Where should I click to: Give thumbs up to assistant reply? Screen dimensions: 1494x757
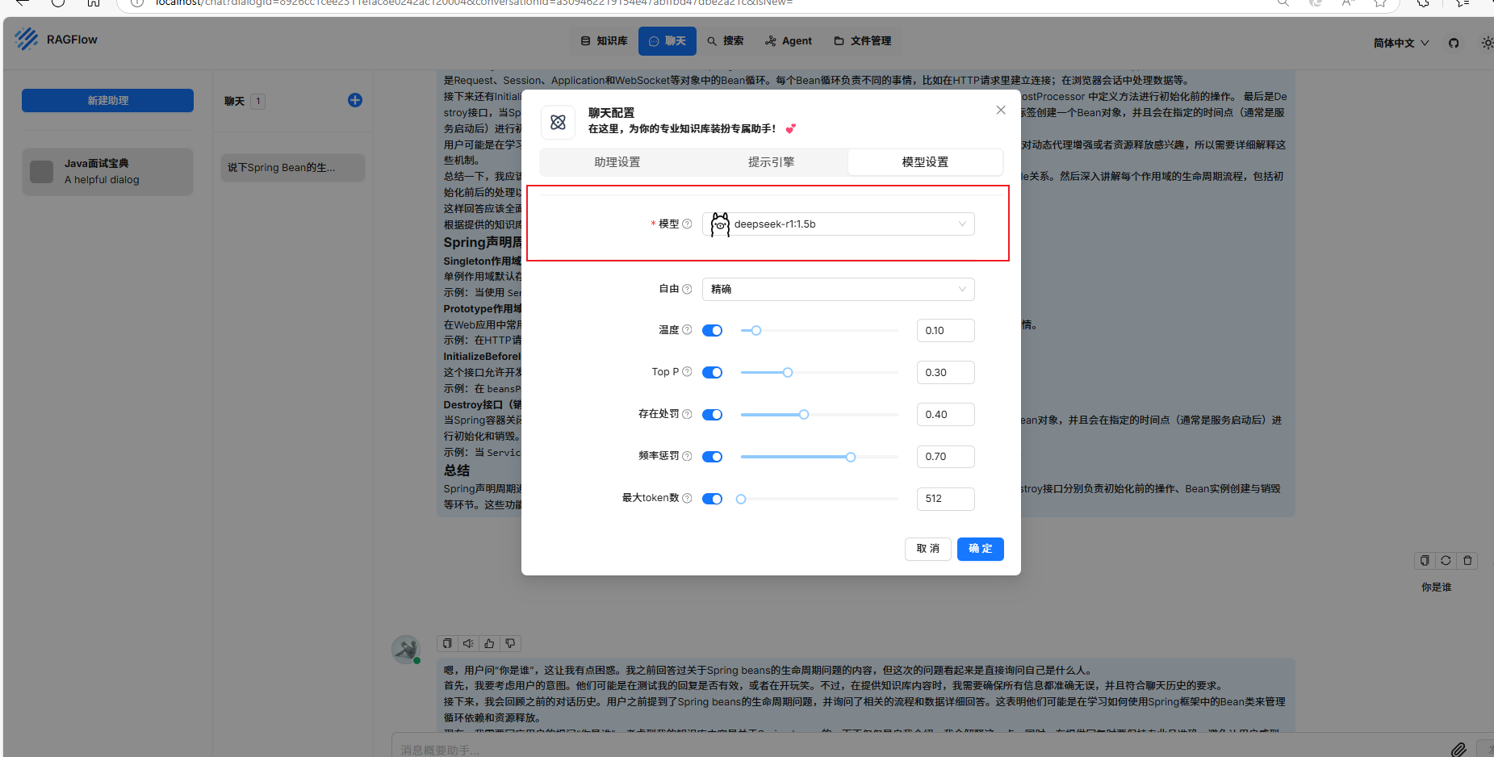coord(489,643)
